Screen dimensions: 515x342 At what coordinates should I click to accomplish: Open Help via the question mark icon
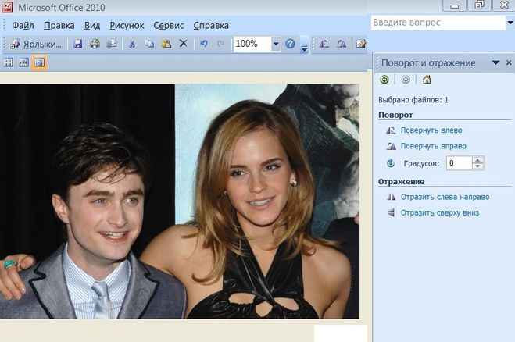coord(290,44)
